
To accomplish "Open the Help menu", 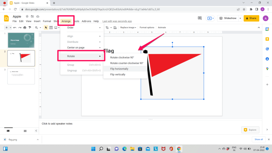I will (x=96, y=21).
